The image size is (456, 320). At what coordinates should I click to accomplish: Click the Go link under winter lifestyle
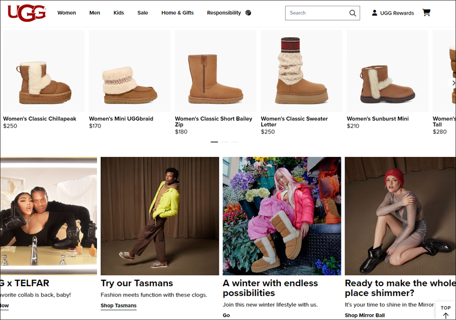click(226, 315)
